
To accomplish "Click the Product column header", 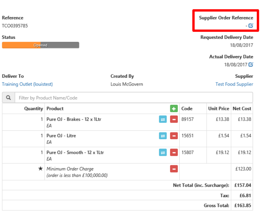I will pyautogui.click(x=55, y=109).
